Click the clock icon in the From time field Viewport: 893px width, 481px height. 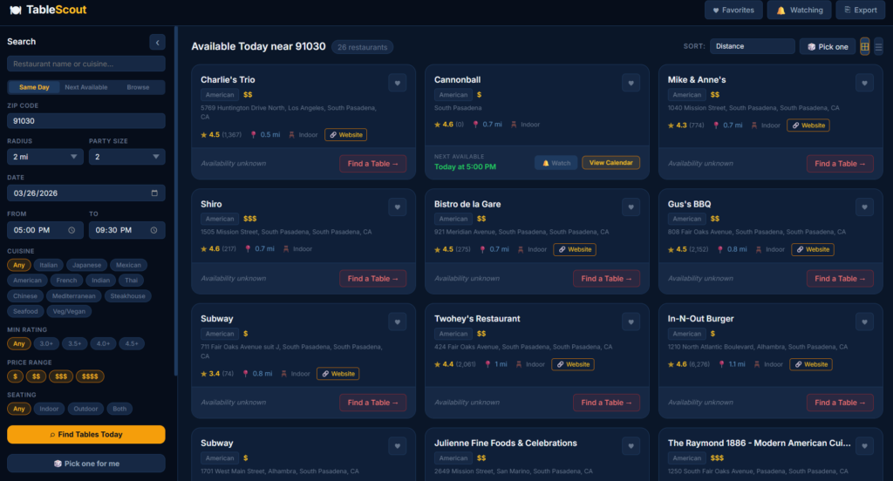pos(73,231)
